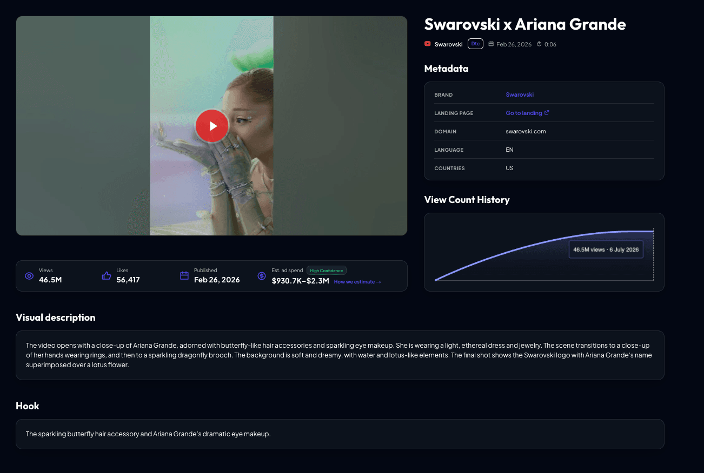
Task: Click the BRAND label in Metadata
Action: (x=443, y=95)
